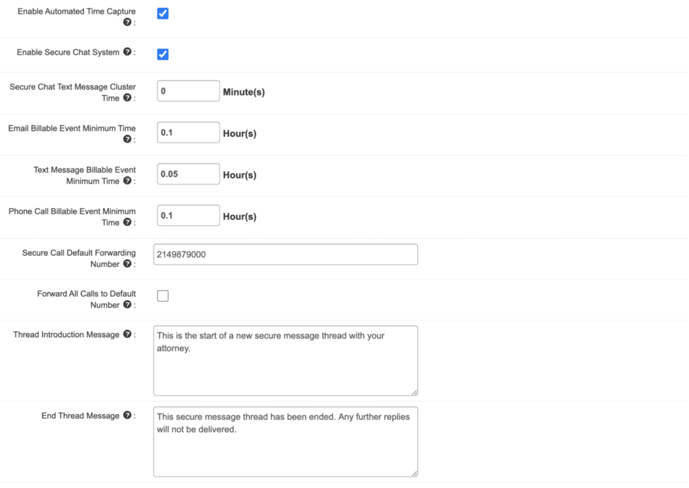Click the Secure Call forwarding number field

click(x=285, y=254)
